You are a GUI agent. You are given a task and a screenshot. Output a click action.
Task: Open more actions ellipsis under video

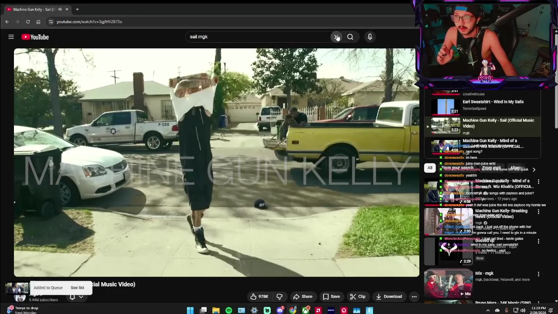tap(414, 297)
